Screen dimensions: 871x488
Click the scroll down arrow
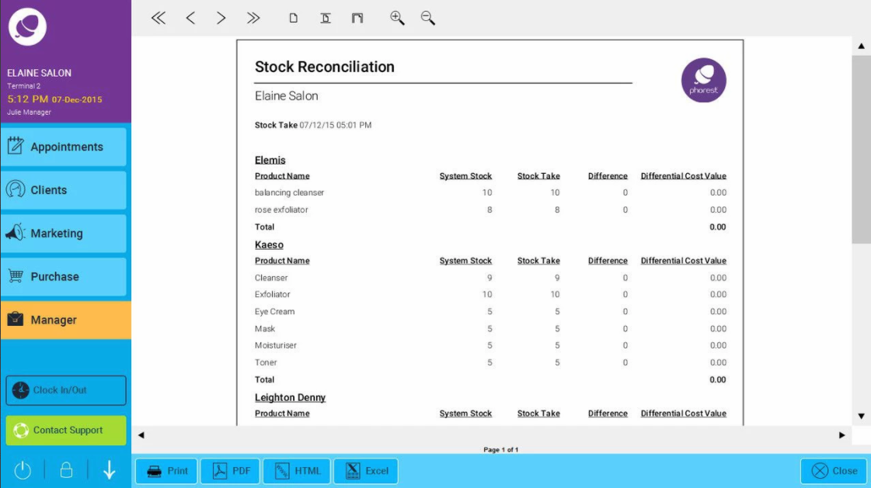[861, 416]
